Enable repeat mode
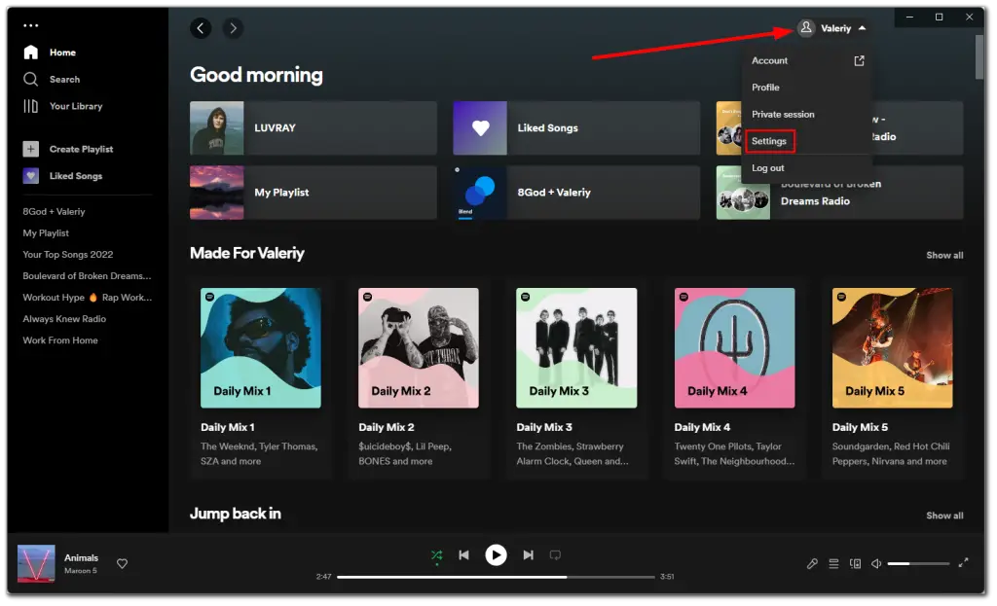997x606 pixels. click(x=556, y=554)
